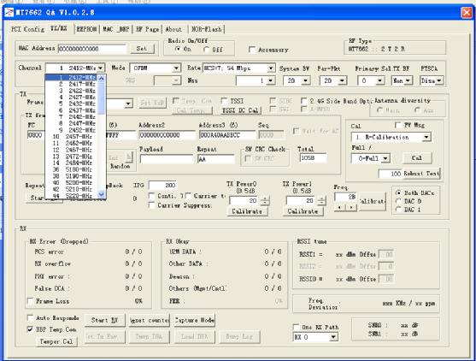476x361 pixels.
Task: Toggle the TSSI checkbox
Action: click(225, 101)
